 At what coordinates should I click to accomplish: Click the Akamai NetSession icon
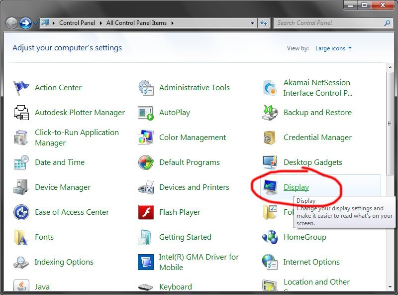[x=270, y=88]
